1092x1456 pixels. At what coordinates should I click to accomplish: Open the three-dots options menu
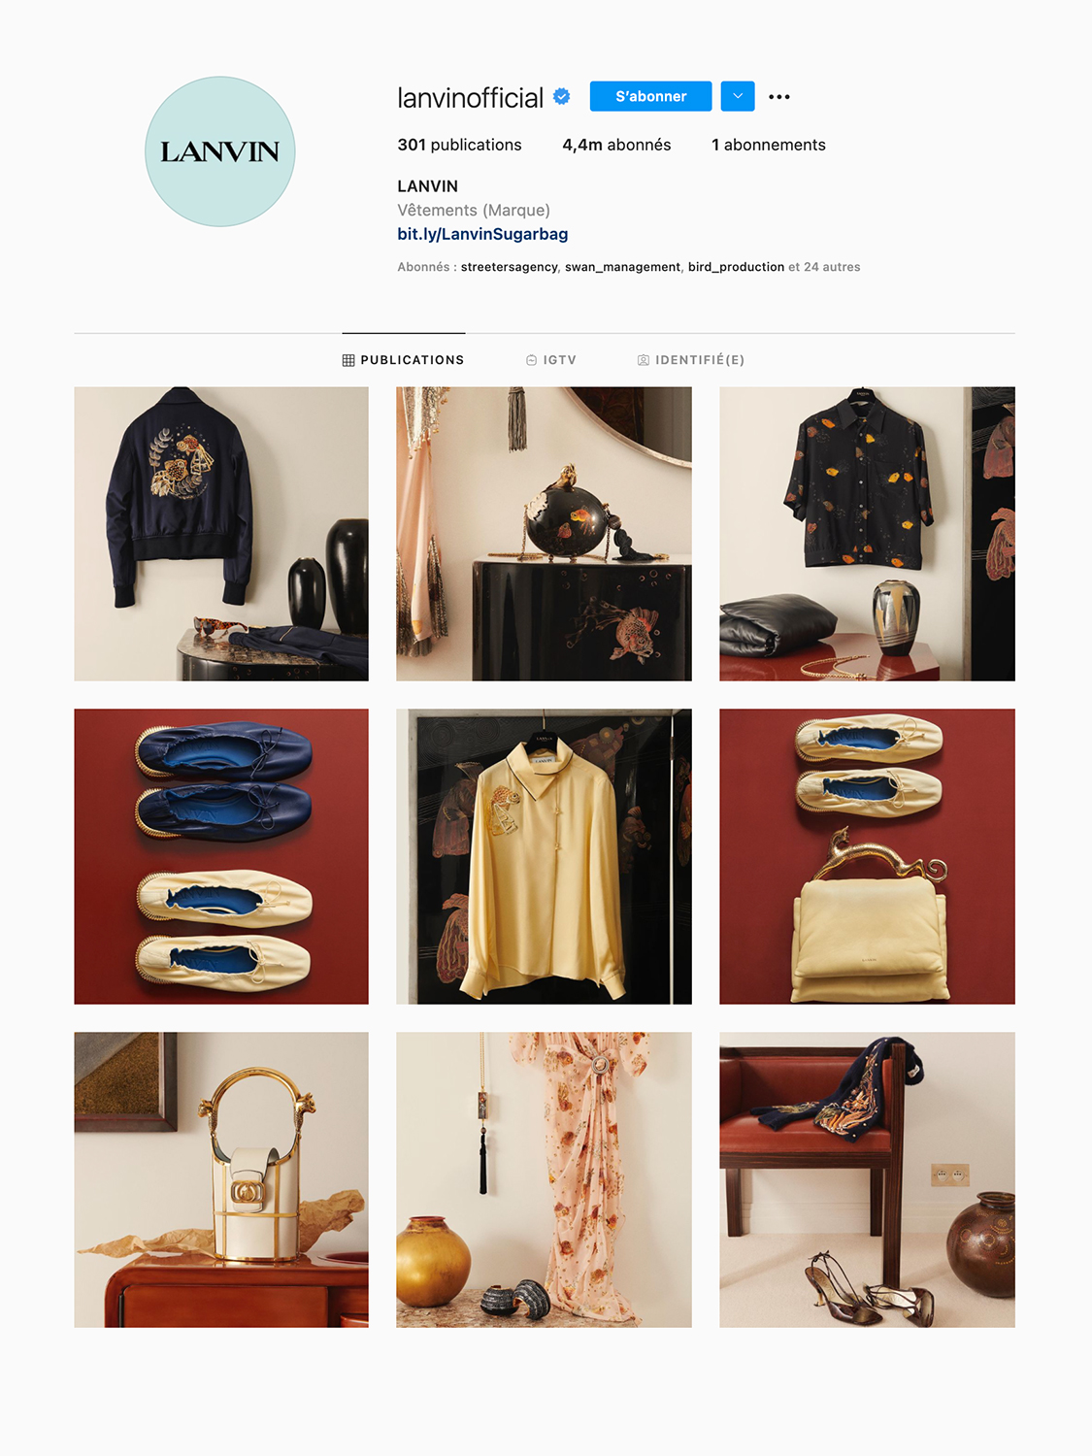pos(778,96)
